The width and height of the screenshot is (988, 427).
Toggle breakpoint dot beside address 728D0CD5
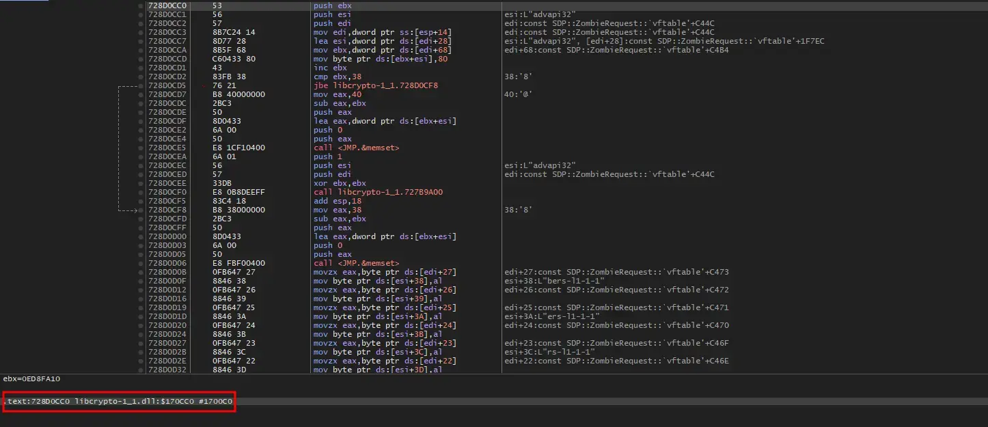pos(141,85)
